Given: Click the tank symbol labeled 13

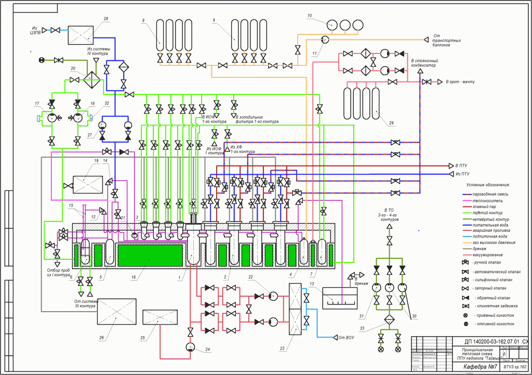Looking at the screenshot, I should (340, 298).
